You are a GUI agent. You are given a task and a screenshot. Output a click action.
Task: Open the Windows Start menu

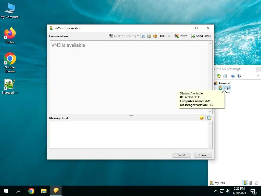[6, 191]
